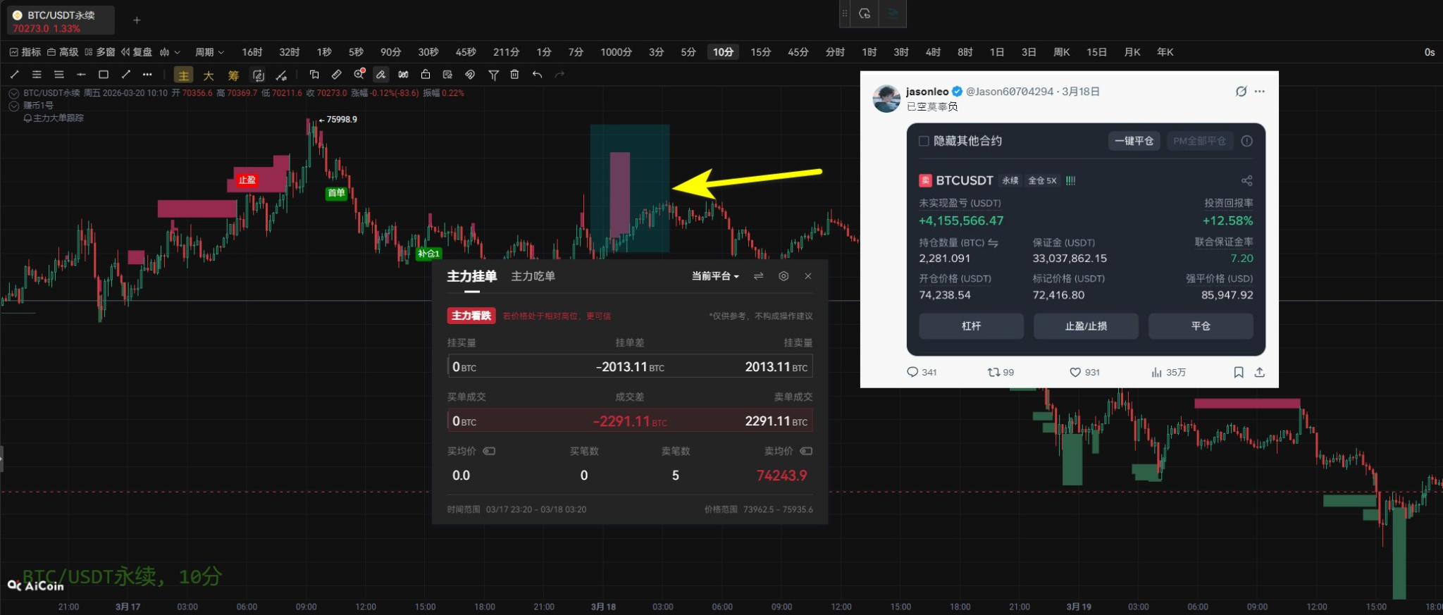The height and width of the screenshot is (615, 1443).
Task: Click the 平仓 close position button
Action: click(1201, 326)
